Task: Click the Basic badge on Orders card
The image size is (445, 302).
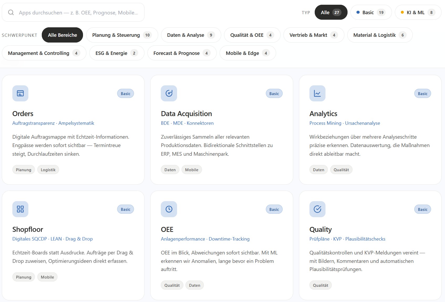Action: pyautogui.click(x=126, y=93)
